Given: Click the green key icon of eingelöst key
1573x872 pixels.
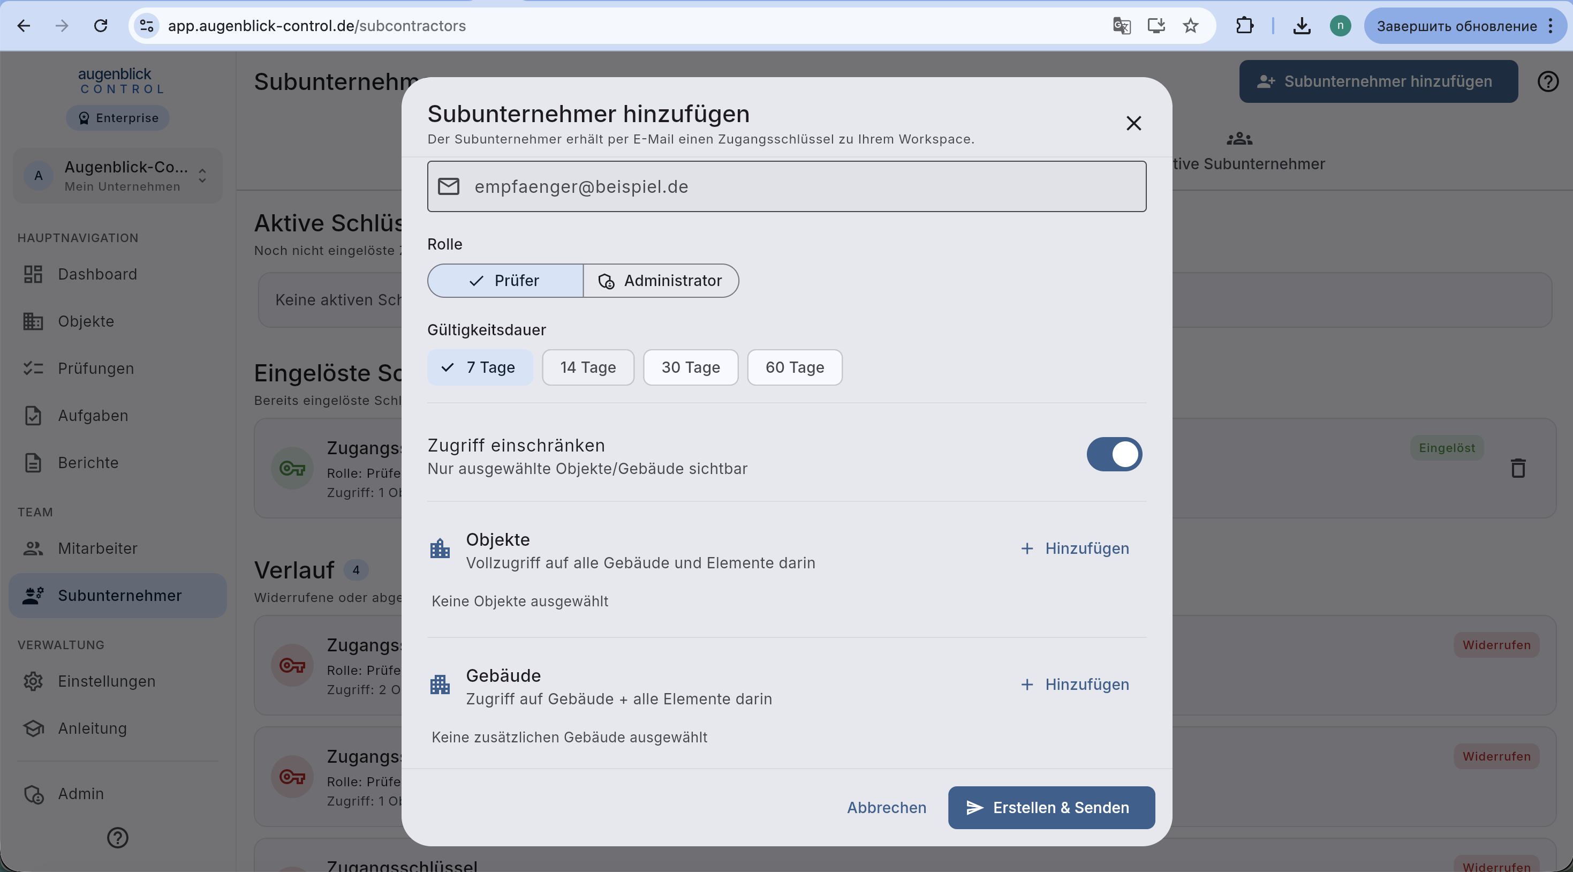Looking at the screenshot, I should [292, 468].
